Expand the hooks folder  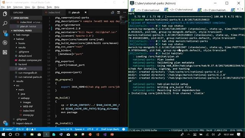pos(21,43)
